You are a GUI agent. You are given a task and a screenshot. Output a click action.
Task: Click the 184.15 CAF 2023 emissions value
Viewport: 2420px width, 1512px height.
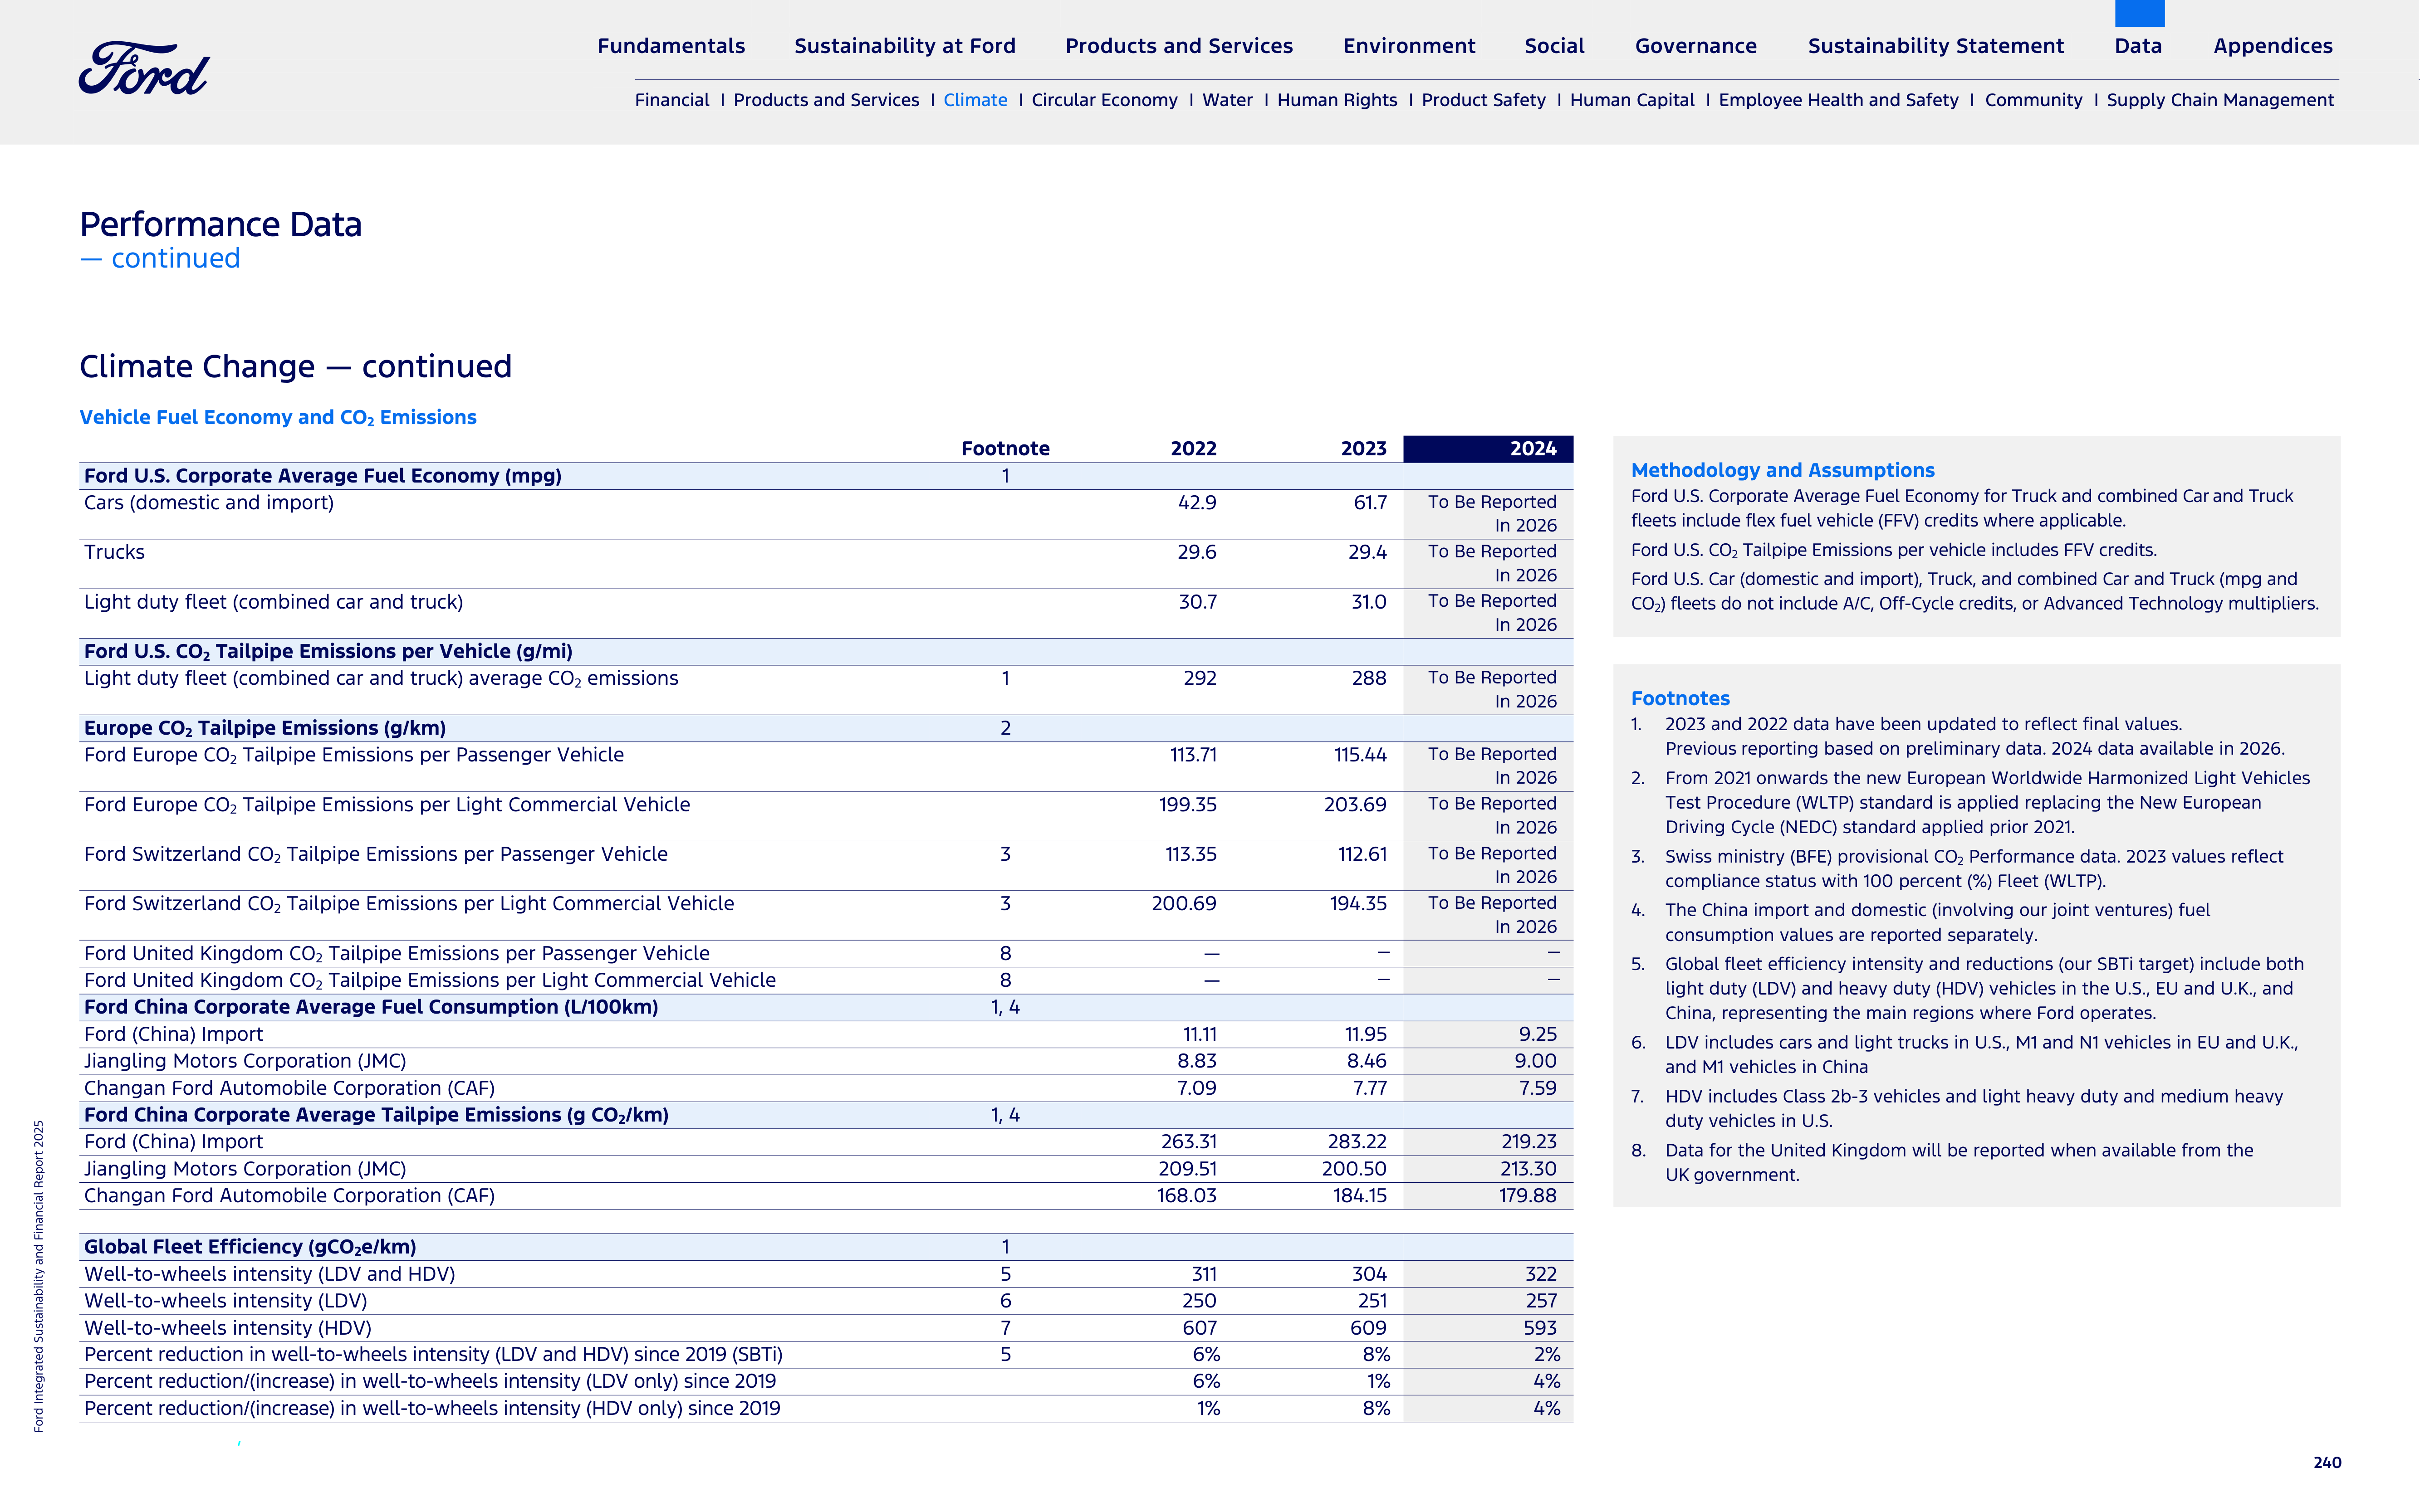(1360, 1196)
